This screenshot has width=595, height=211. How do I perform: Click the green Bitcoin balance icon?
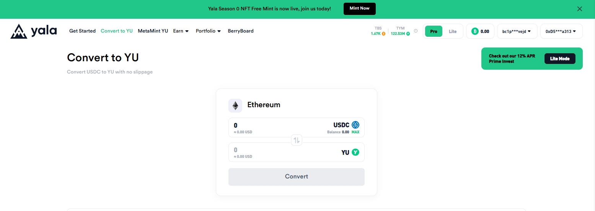(x=475, y=31)
